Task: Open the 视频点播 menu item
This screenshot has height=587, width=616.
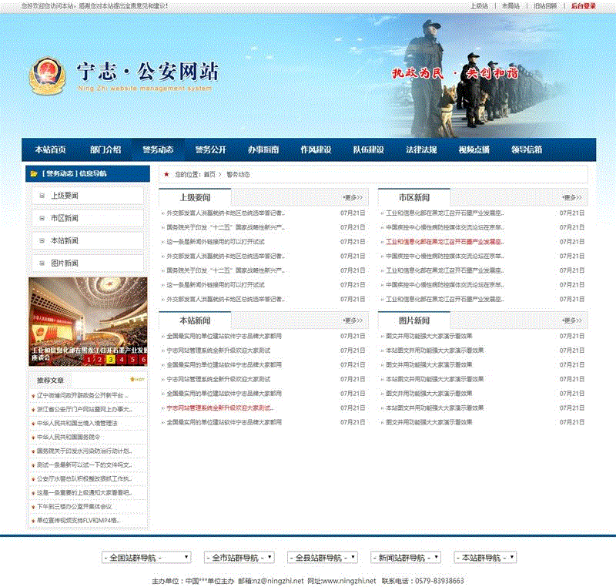Action: point(474,149)
